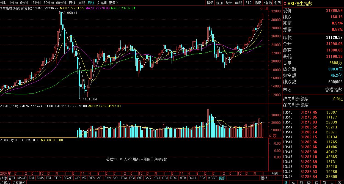The height and width of the screenshot is (184, 344).
Task: Apply the FSL indicator
Action: 49,178
